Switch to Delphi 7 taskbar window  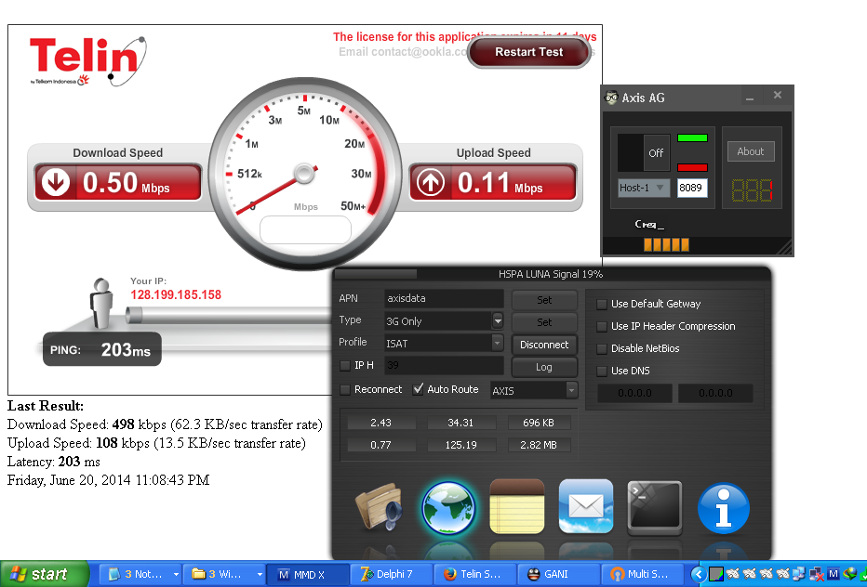(x=392, y=574)
